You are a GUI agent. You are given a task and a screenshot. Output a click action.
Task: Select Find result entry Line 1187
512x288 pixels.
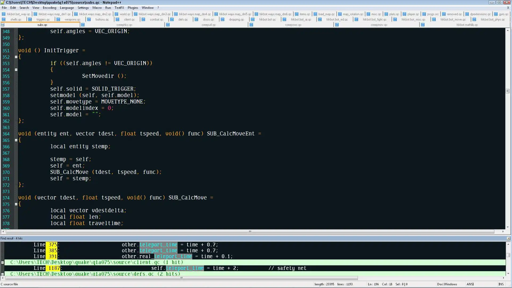coord(255,268)
